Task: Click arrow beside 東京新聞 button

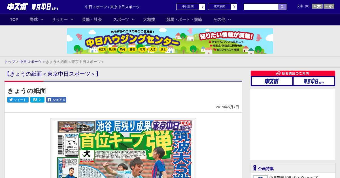Action: (x=234, y=7)
